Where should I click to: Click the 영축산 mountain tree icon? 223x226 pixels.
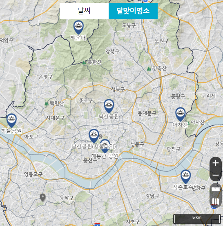click(x=149, y=68)
